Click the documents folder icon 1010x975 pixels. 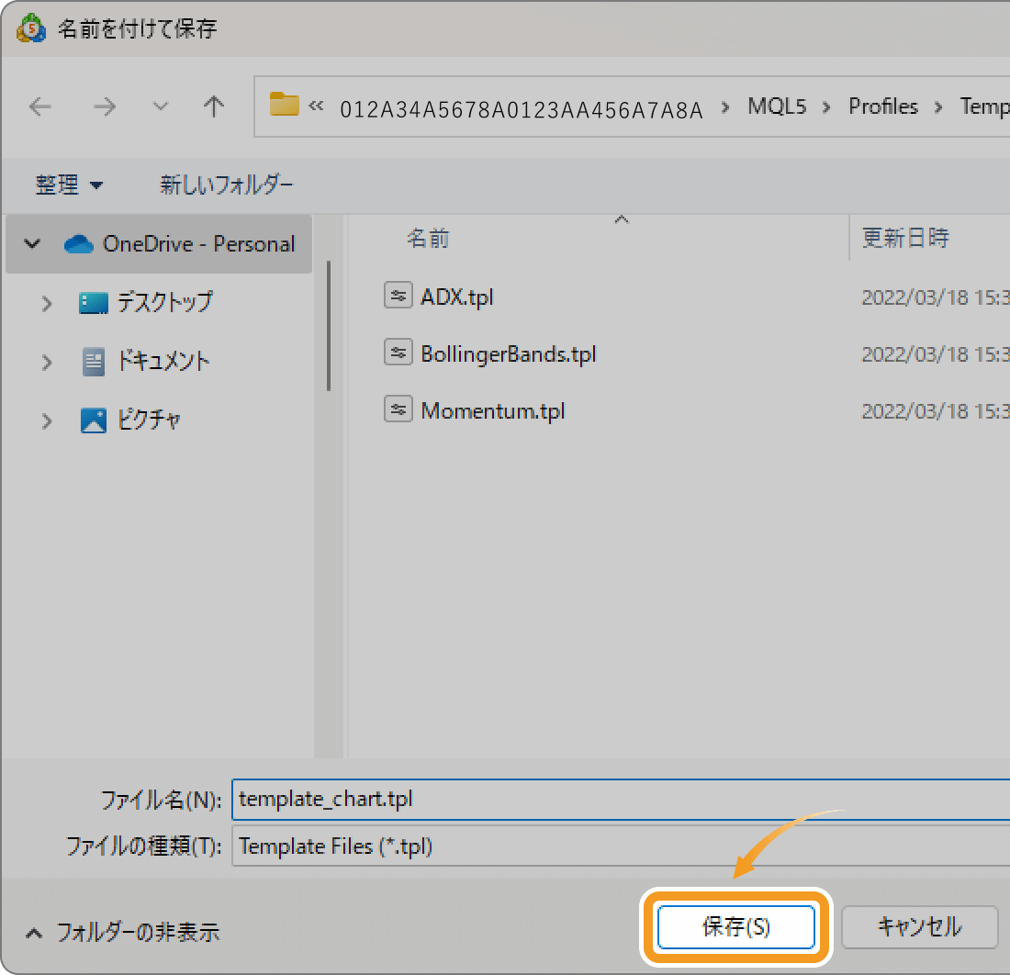pyautogui.click(x=94, y=362)
